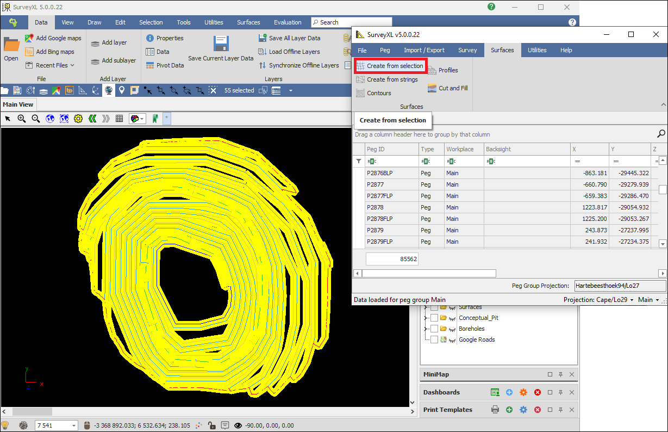Open the color palette picker in view toolbar
This screenshot has height=432, width=668.
tap(137, 119)
